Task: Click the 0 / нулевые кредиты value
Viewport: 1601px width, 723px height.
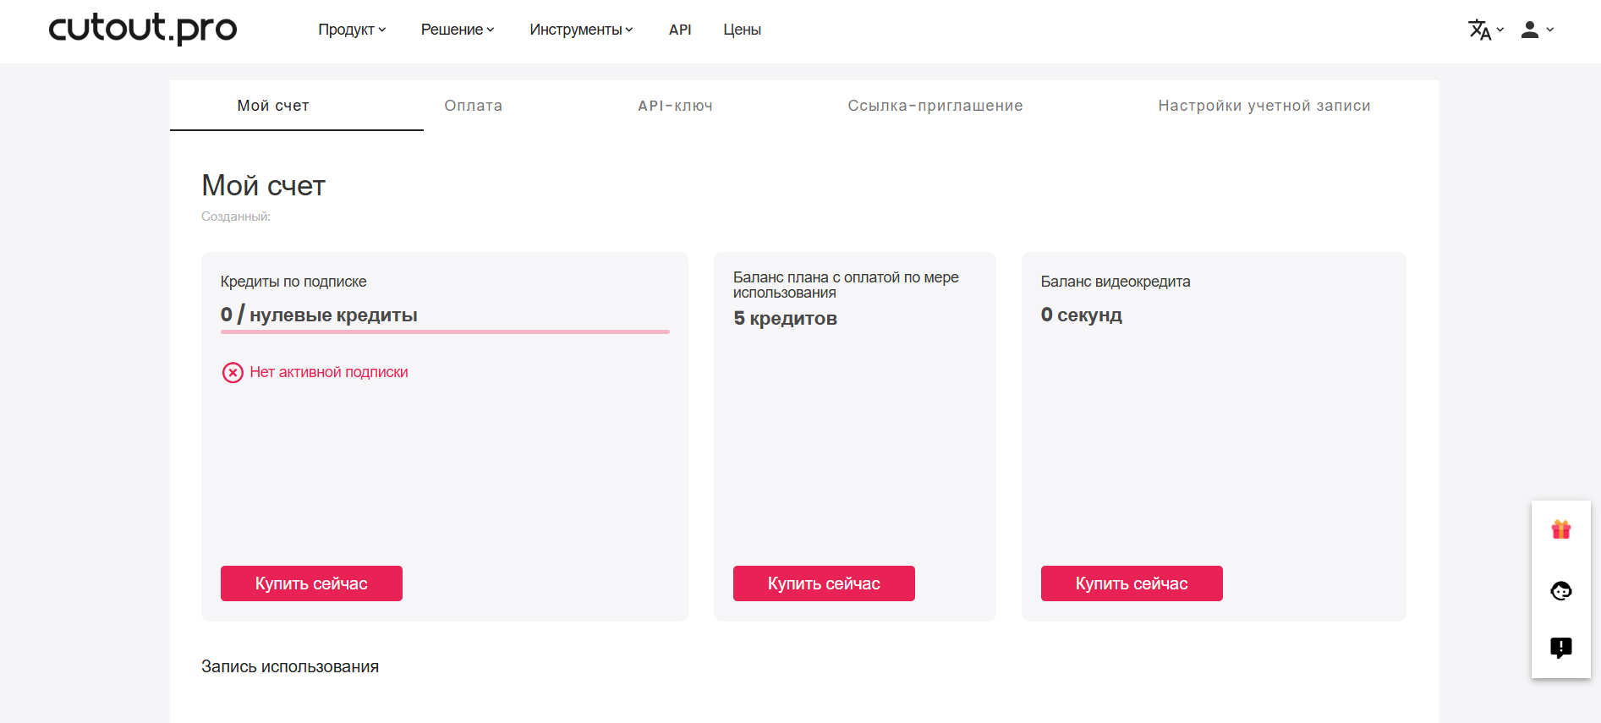Action: [x=319, y=315]
